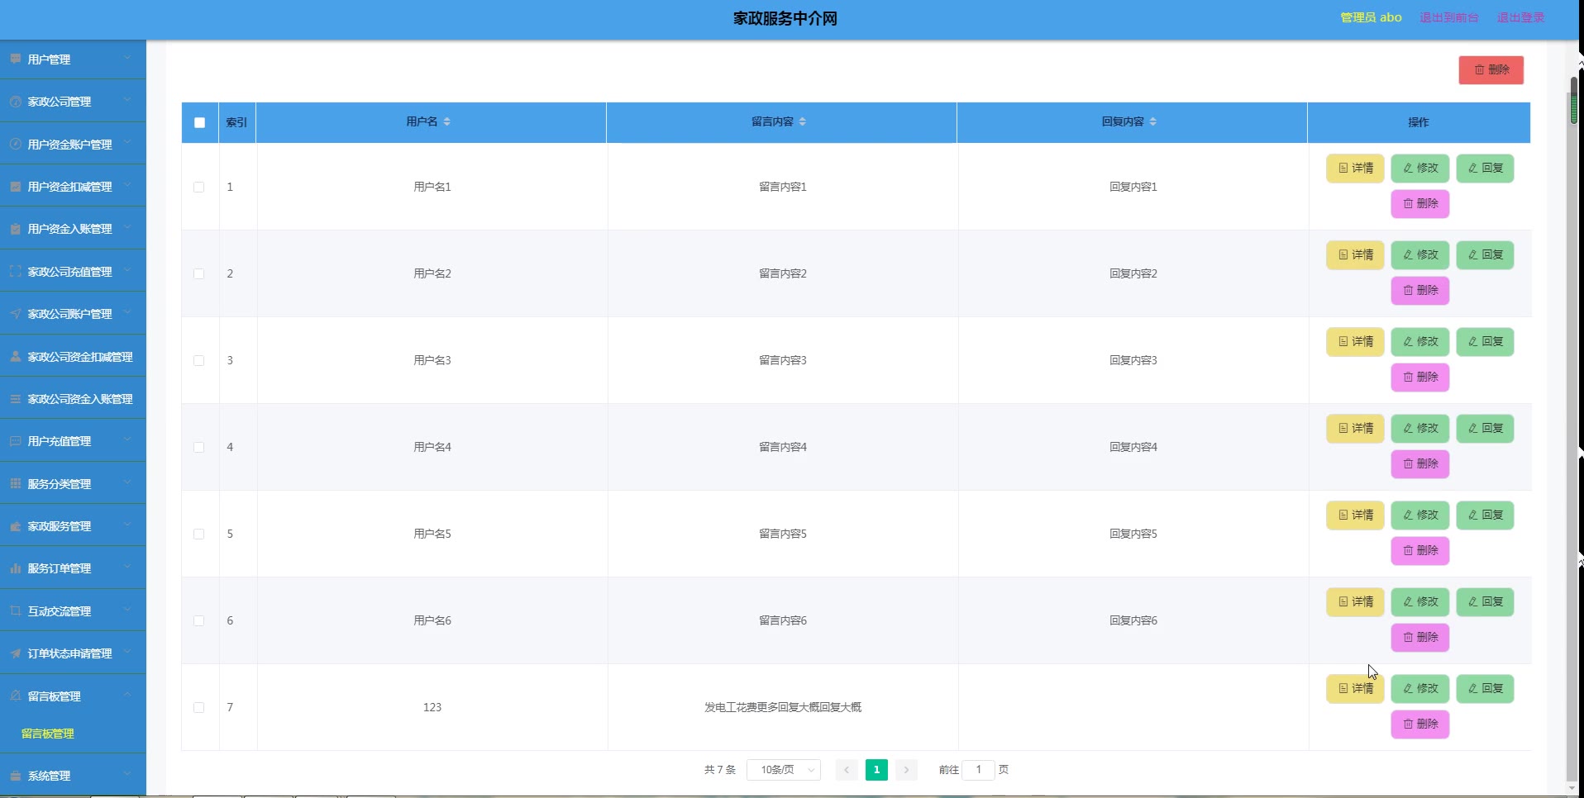Viewport: 1584px width, 798px height.
Task: Check the checkbox for row 6
Action: 199,620
